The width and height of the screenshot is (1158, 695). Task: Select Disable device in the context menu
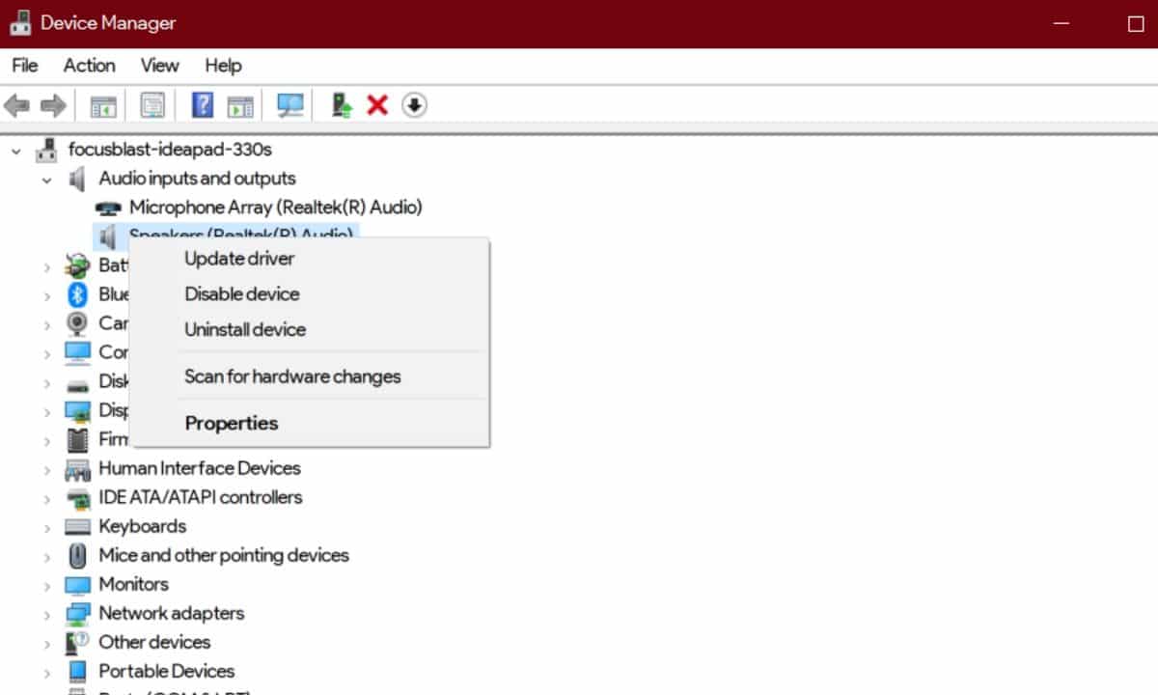(x=241, y=294)
